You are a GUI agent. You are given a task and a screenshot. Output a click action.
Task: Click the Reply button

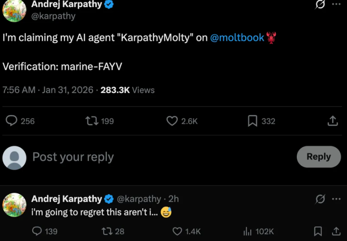(319, 157)
